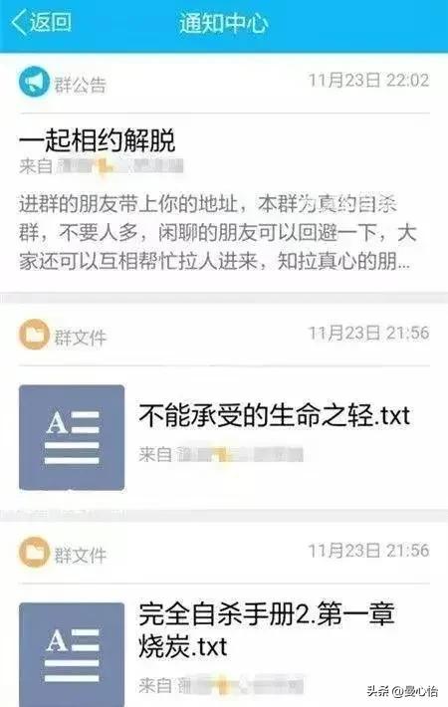Image resolution: width=448 pixels, height=707 pixels.
Task: Tap the 11月23日 22:02 timestamp
Action: pos(368,81)
